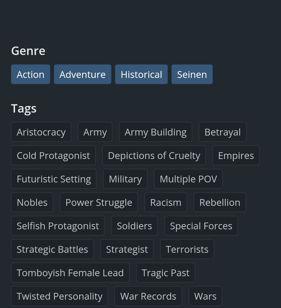Click the Futuristic Setting tag
281x308 pixels.
[54, 179]
